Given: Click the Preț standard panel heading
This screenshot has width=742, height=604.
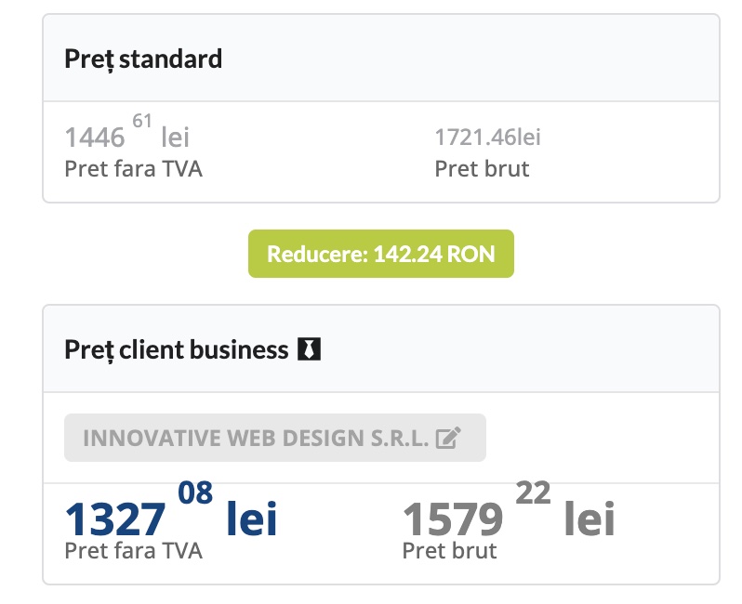Looking at the screenshot, I should point(143,59).
